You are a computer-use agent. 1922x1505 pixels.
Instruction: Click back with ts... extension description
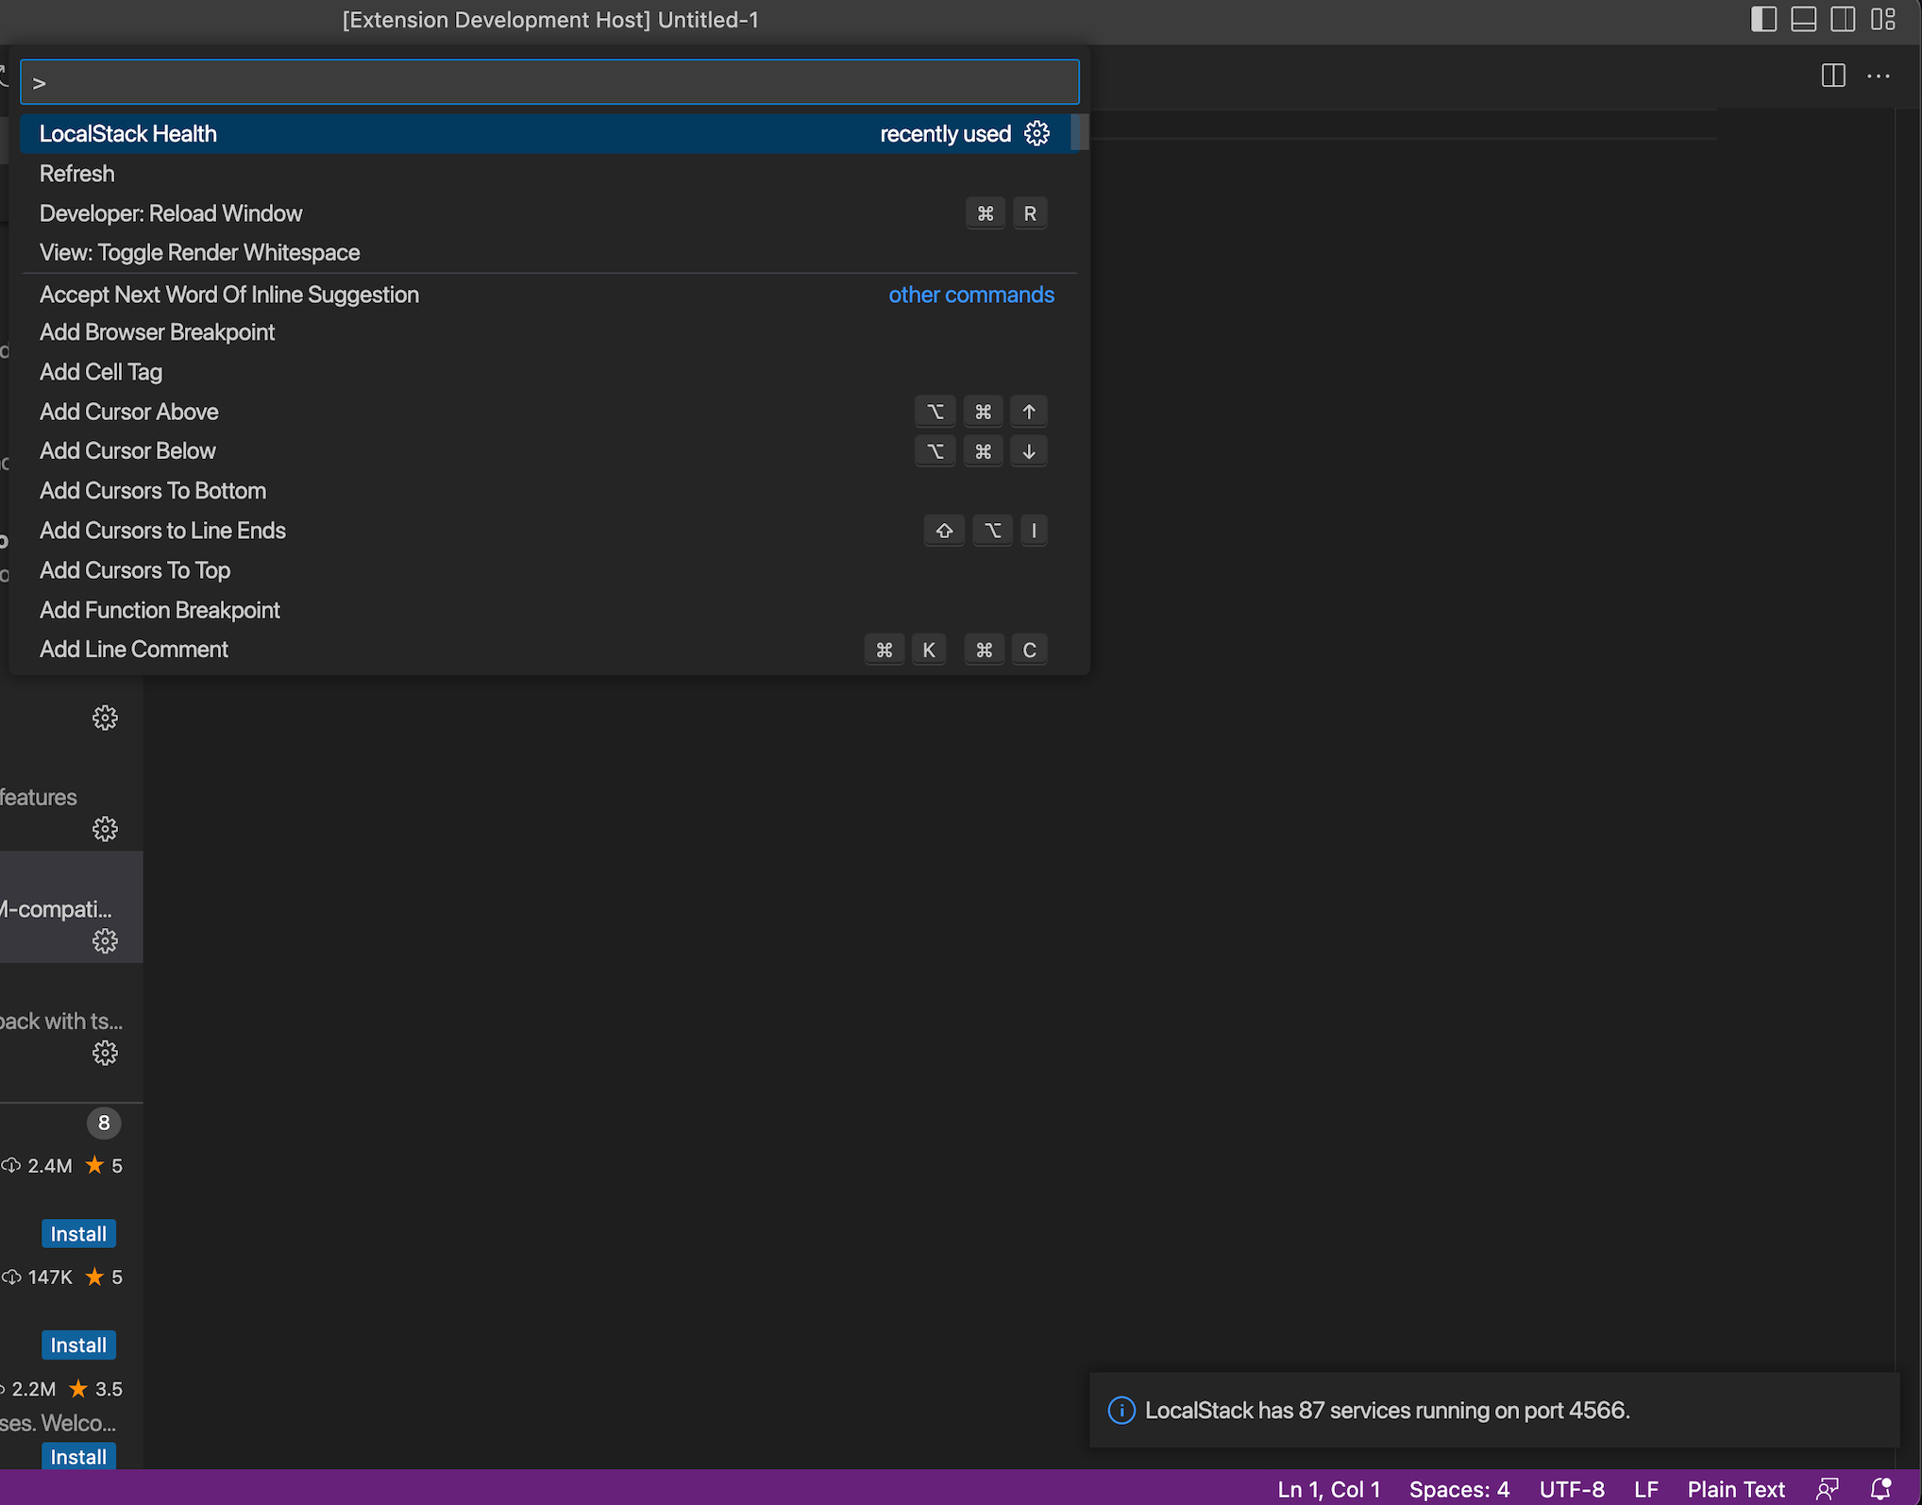[61, 1022]
